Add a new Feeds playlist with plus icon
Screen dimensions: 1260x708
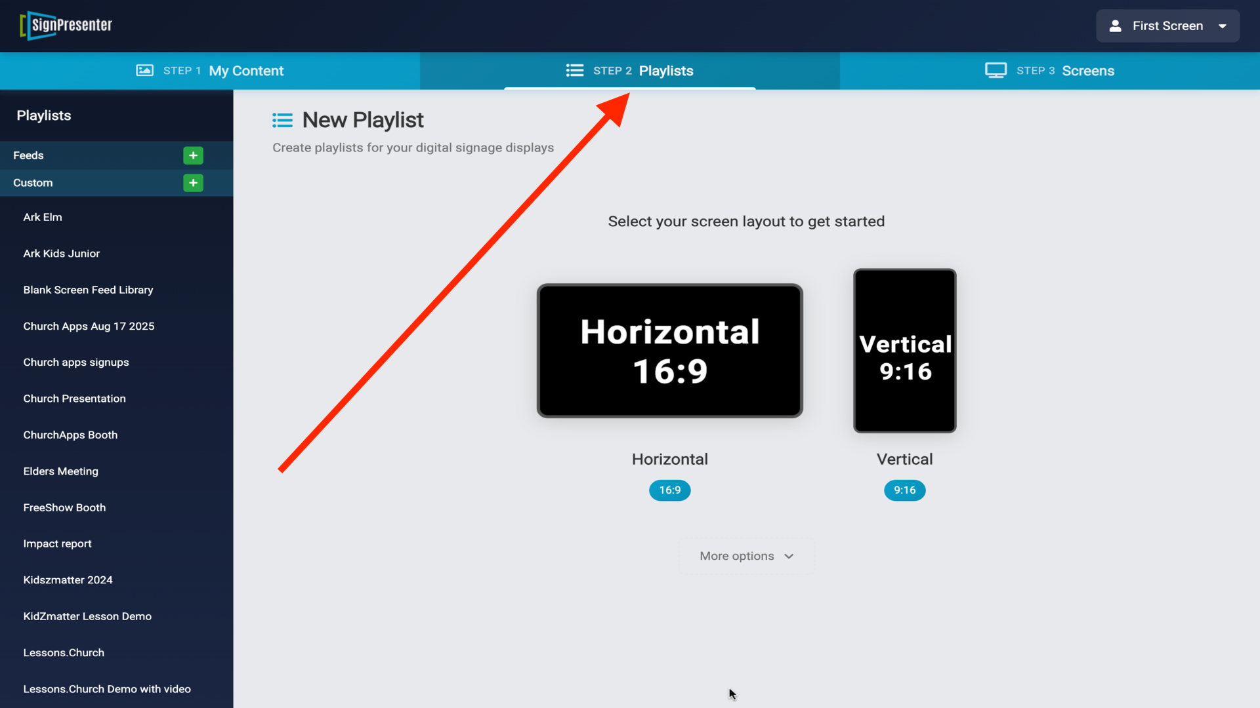193,155
